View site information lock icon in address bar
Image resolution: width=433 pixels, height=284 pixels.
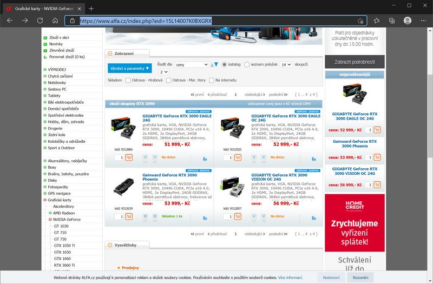[73, 21]
